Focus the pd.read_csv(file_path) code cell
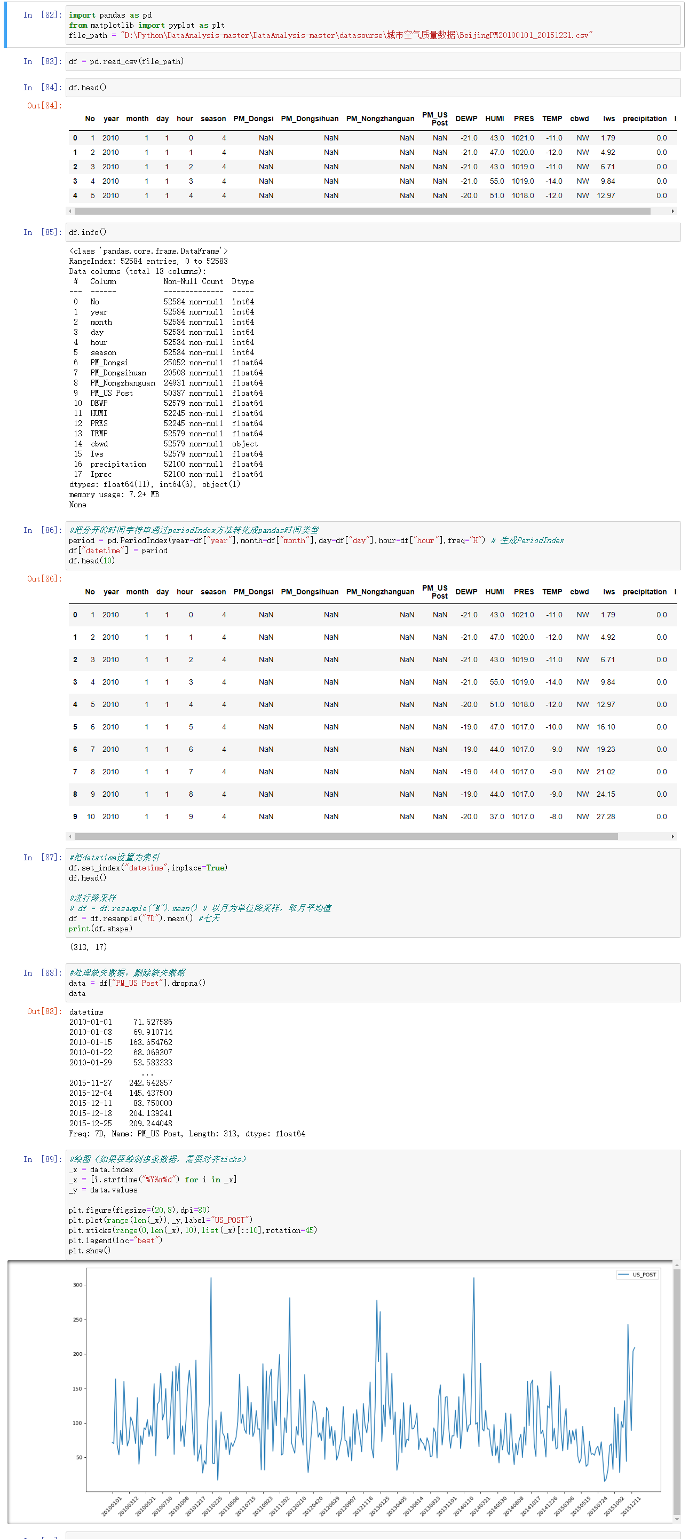 373,61
